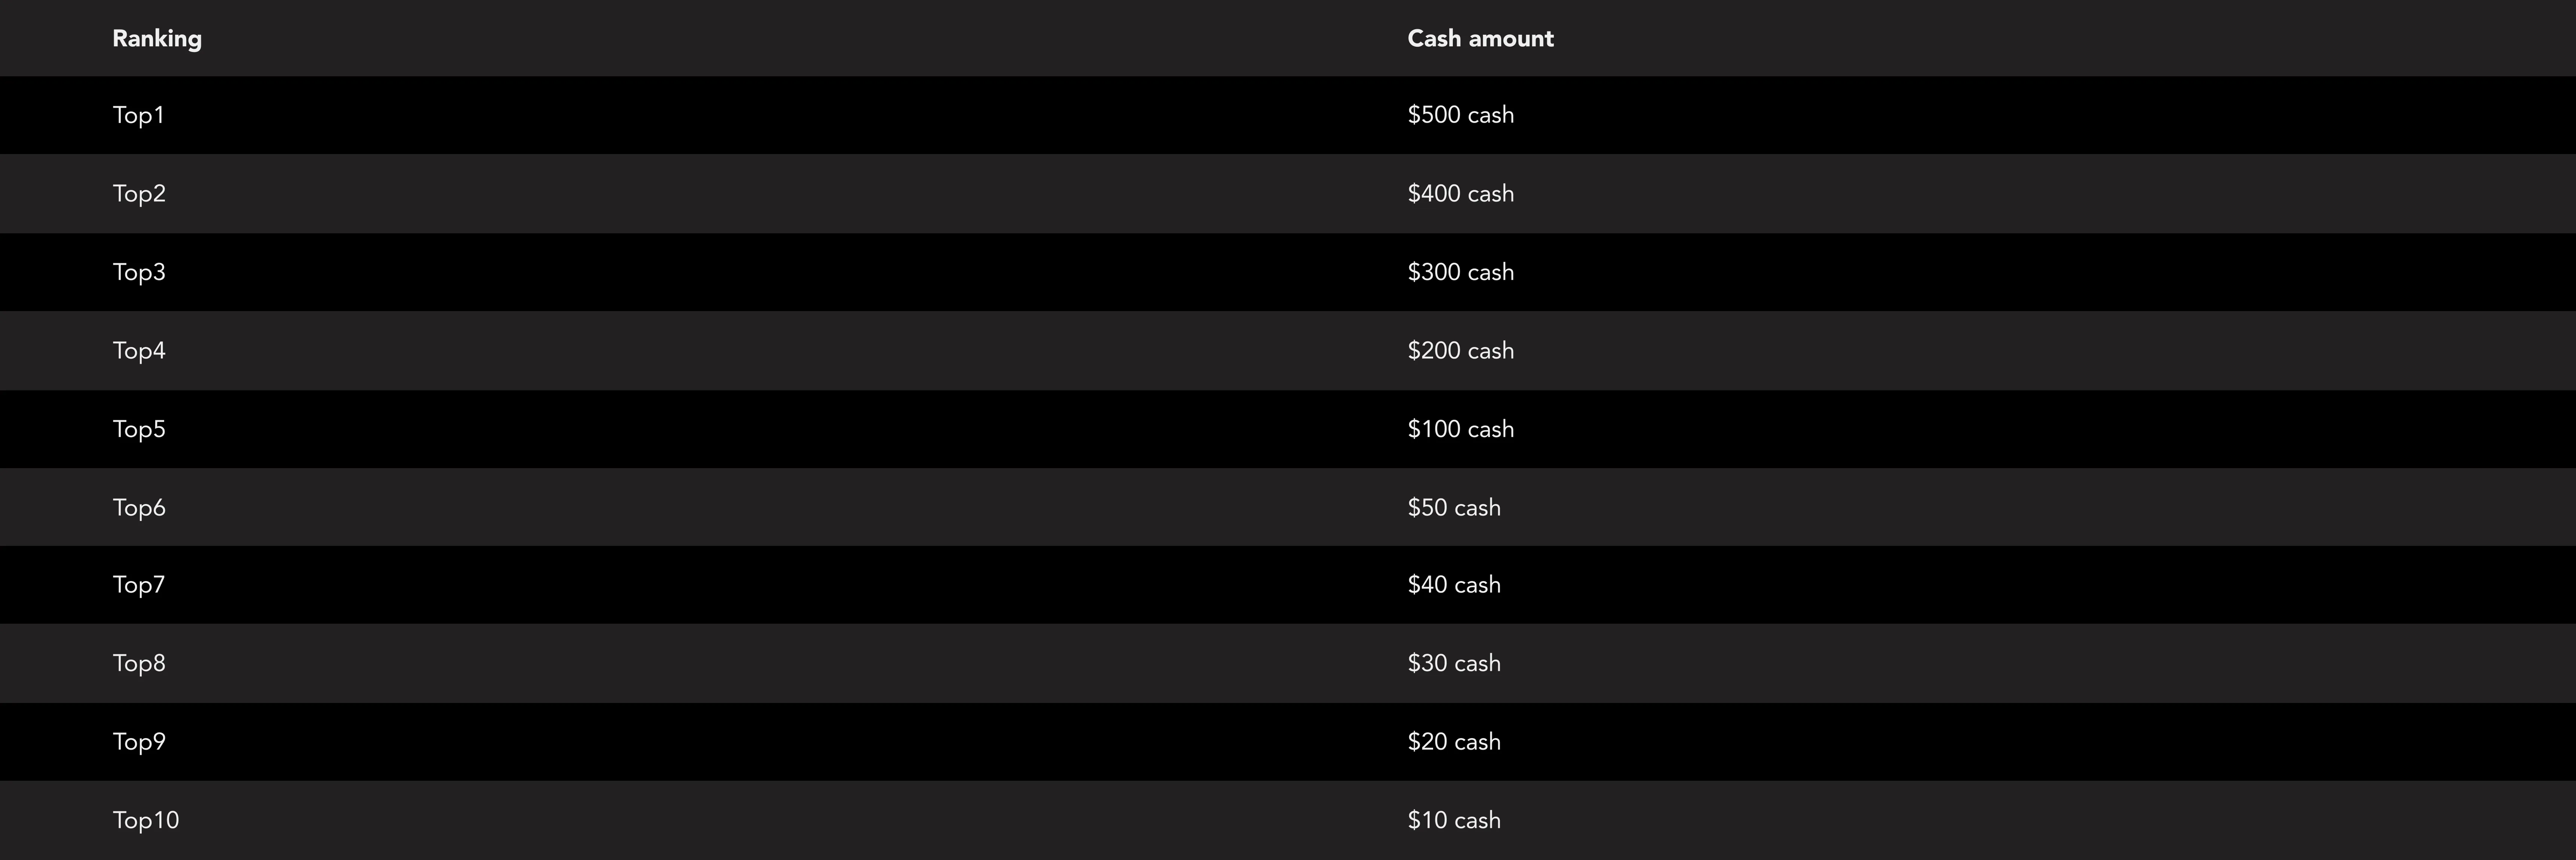The width and height of the screenshot is (2576, 860).
Task: Click the $30 cash amount
Action: [1454, 663]
